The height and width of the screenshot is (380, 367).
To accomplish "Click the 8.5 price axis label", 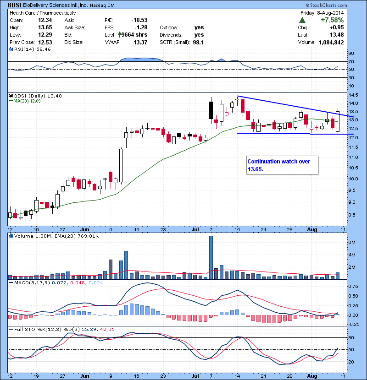I will 352,215.
